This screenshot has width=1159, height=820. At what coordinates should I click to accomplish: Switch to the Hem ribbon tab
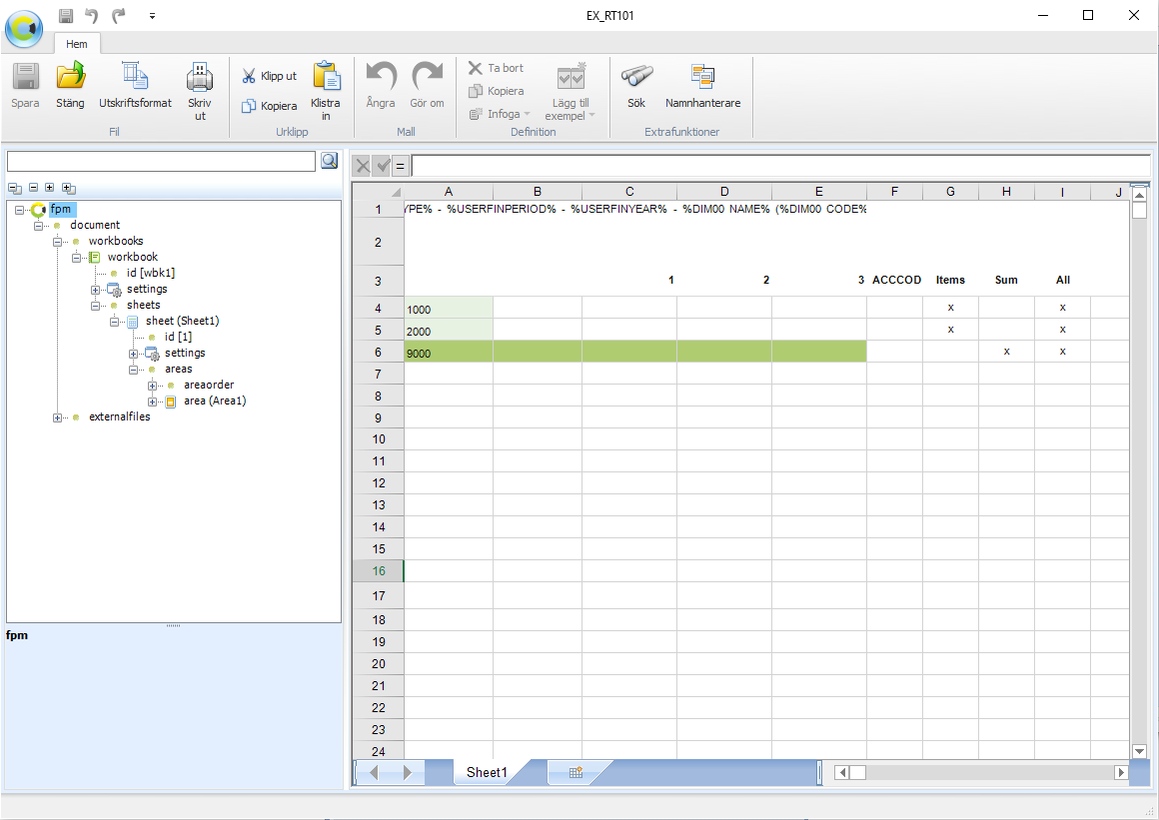point(77,44)
